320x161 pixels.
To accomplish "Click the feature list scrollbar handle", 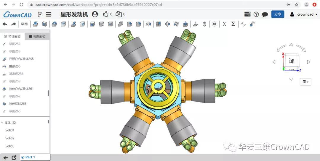I will pos(48,93).
